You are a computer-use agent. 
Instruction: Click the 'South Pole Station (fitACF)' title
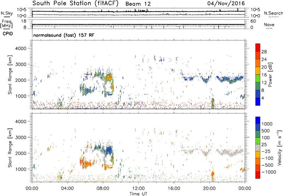click(x=75, y=4)
